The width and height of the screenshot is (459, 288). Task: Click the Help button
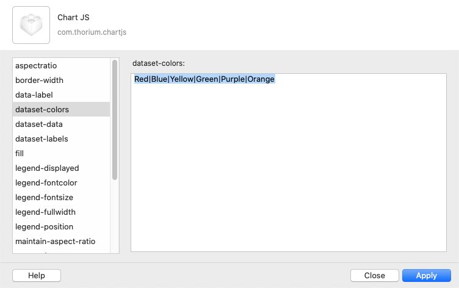tap(37, 275)
